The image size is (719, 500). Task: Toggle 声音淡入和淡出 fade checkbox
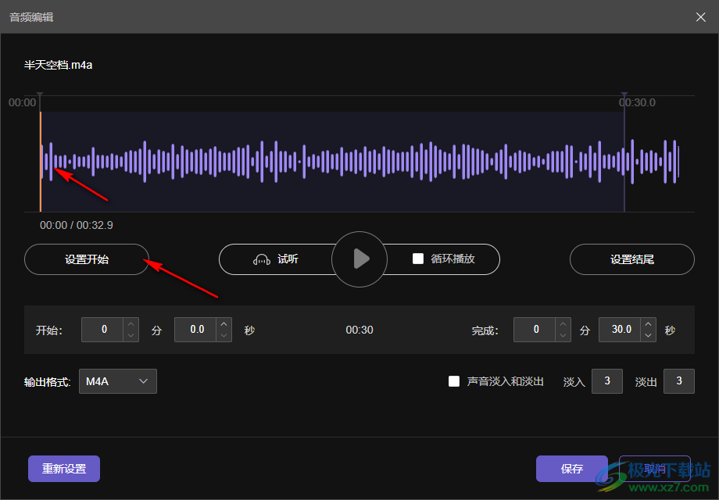(454, 381)
